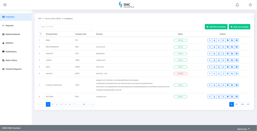The image size is (257, 131).
Task: Click requests checklist icon for Global ITs
Action: (210, 54)
